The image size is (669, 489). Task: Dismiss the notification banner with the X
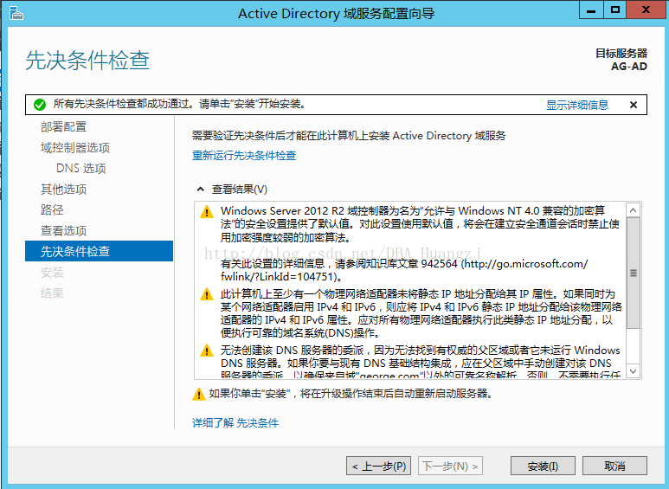click(x=634, y=105)
